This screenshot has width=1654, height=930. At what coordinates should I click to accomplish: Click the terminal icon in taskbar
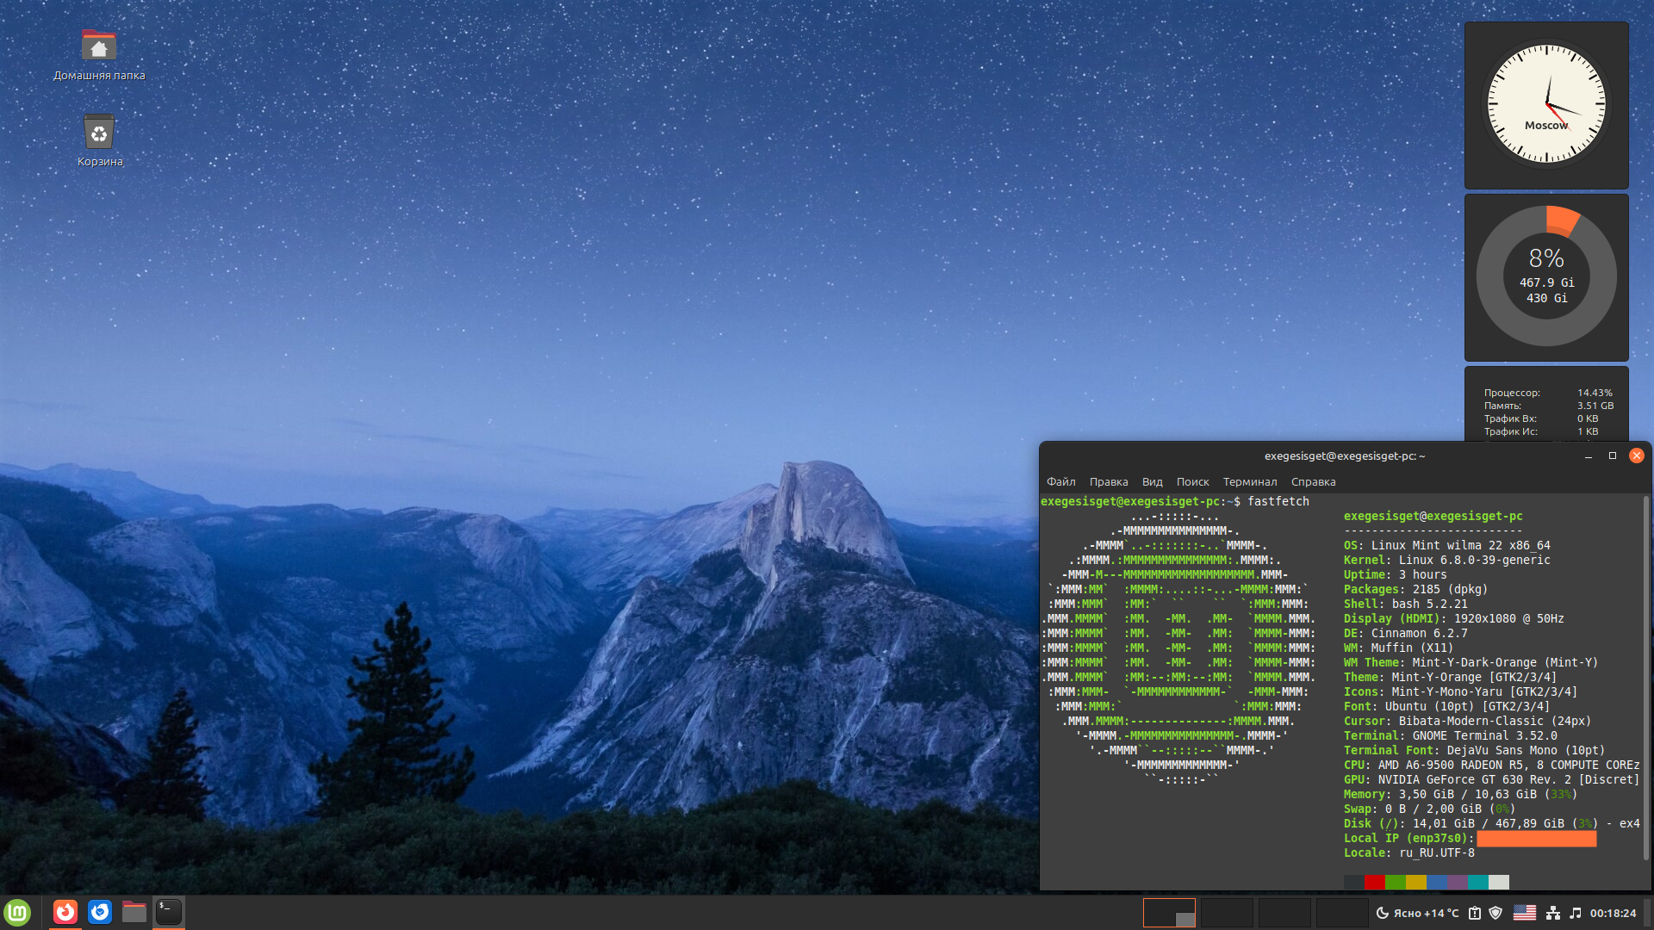[x=169, y=912]
